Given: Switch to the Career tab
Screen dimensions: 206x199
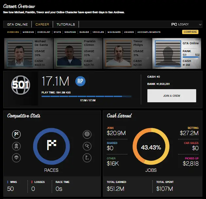Looking at the screenshot, I should point(42,25).
